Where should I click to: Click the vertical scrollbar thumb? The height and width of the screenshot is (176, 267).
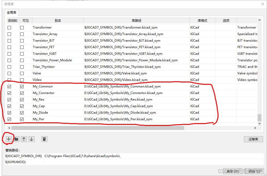259,117
